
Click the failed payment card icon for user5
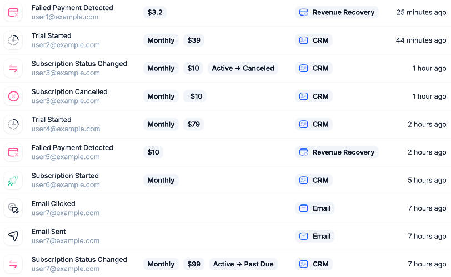point(13,152)
